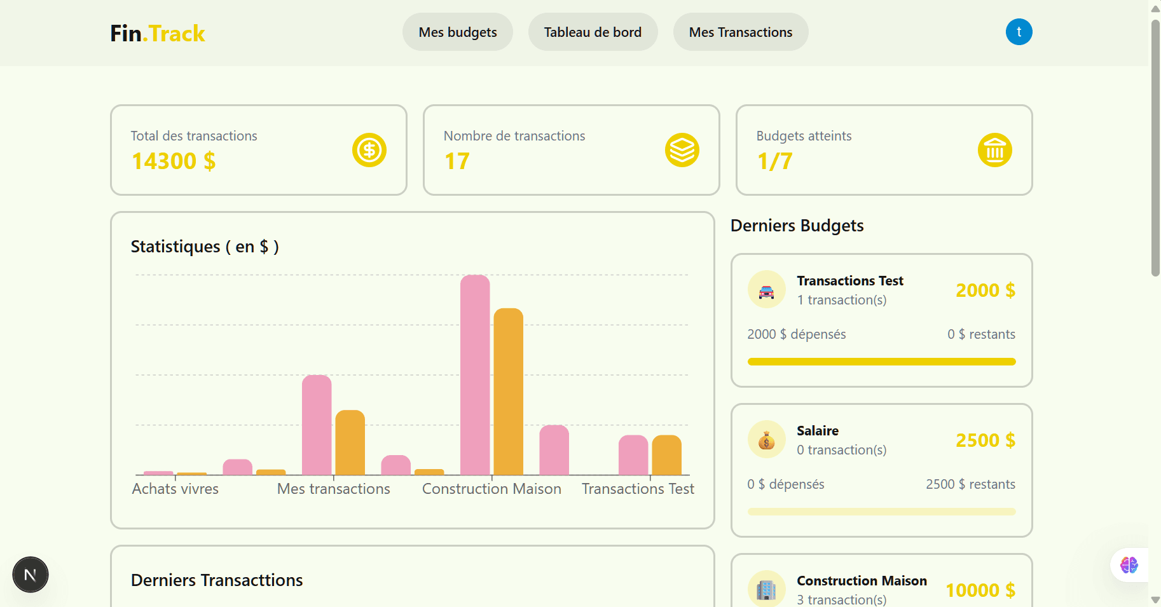The width and height of the screenshot is (1161, 607).
Task: Click the brain extension icon at right edge
Action: [x=1129, y=565]
